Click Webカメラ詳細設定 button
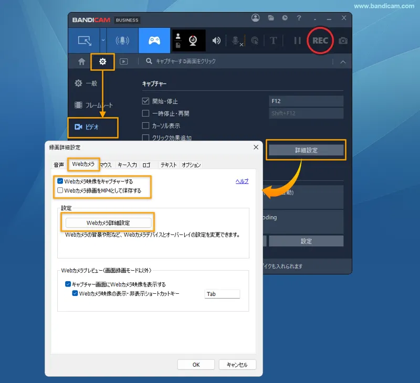 pyautogui.click(x=108, y=222)
